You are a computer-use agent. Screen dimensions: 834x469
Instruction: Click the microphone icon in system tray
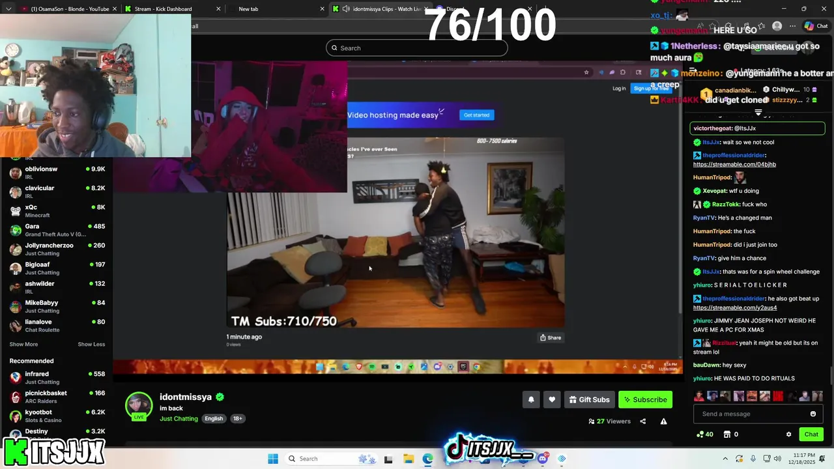[753, 459]
